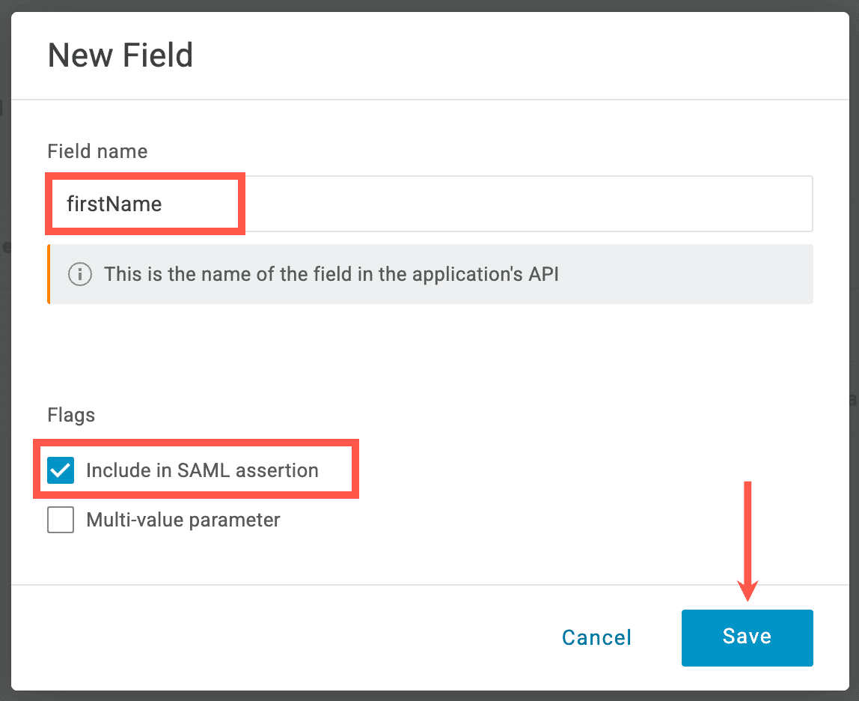Click the orange accent bar of the hint box

tap(49, 274)
